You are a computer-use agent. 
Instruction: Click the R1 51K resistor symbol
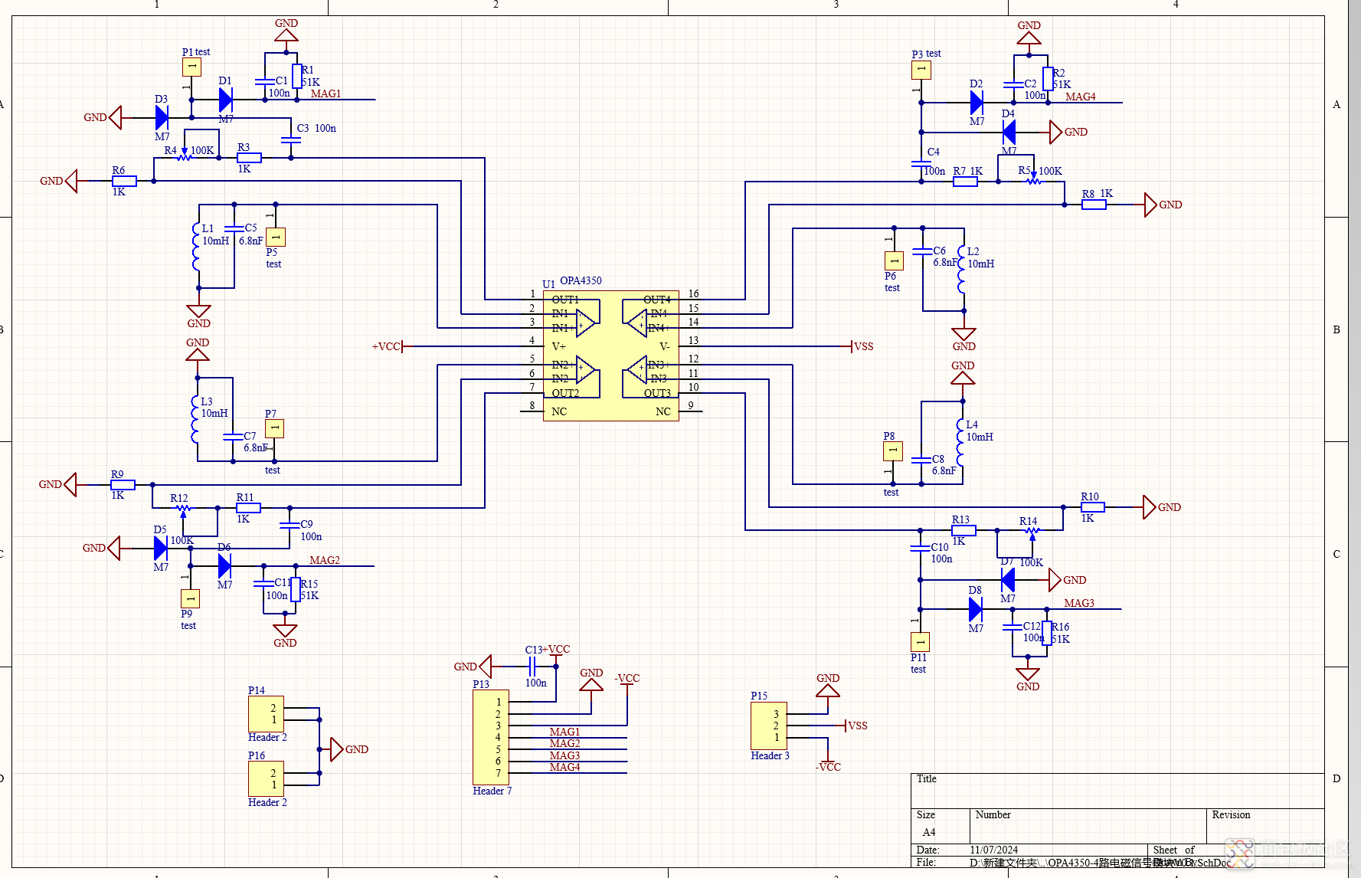(297, 77)
